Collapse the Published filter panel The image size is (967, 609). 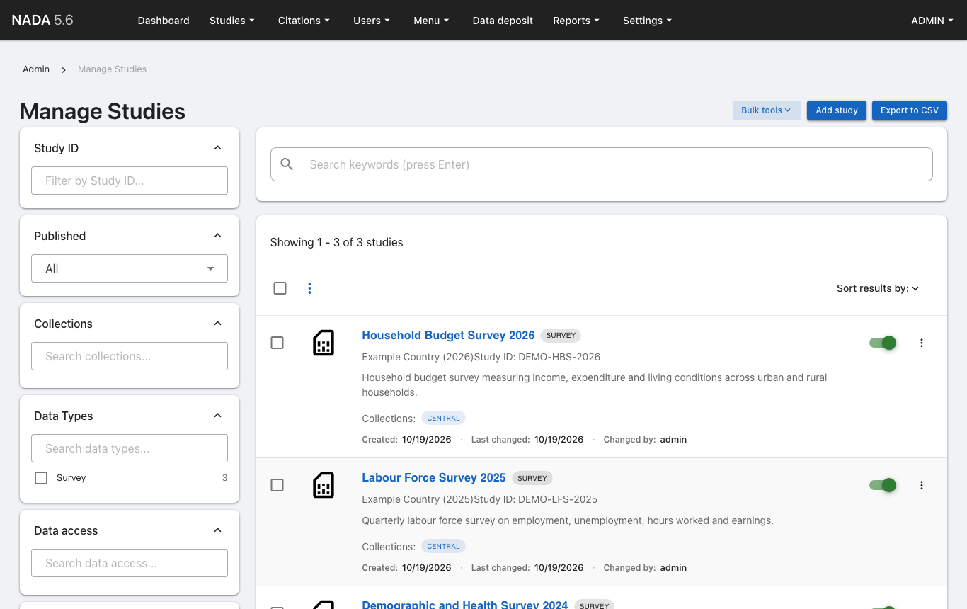218,236
